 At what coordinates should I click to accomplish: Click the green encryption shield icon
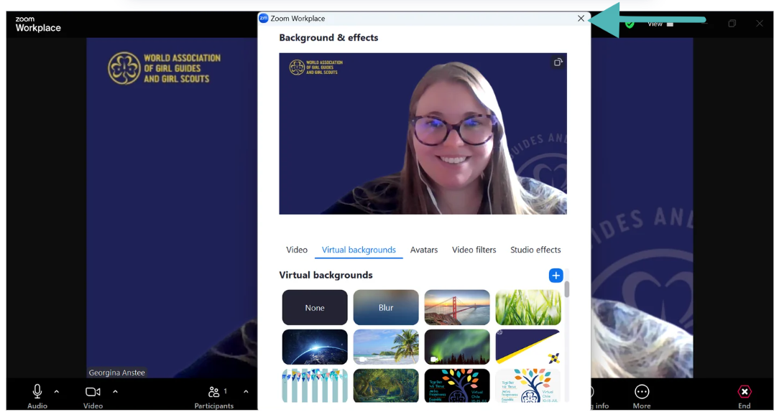tap(630, 24)
